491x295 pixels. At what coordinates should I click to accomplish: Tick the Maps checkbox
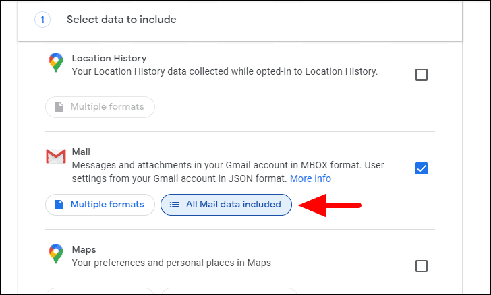click(x=421, y=266)
